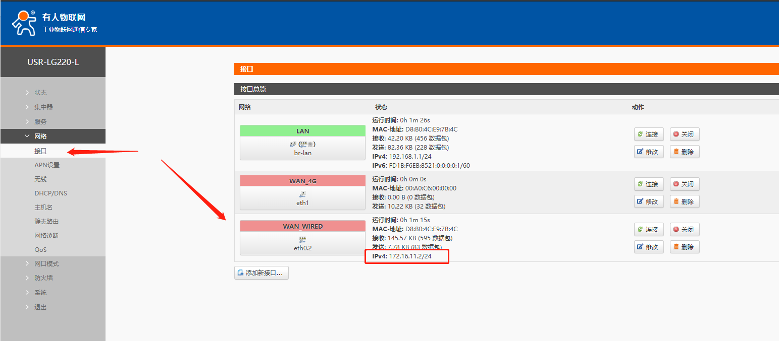Click 连接 to reconnect the LAN interface
This screenshot has width=779, height=341.
648,134
